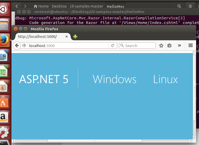The width and height of the screenshot is (199, 145).
Task: Click the file manager search icon
Action: [x=179, y=6]
